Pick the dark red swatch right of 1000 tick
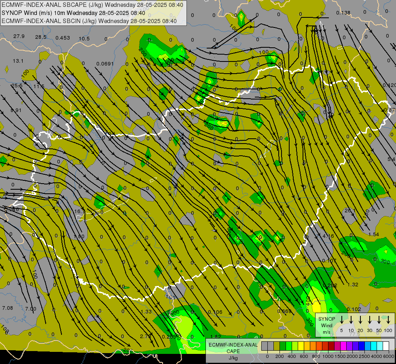396x364 pixels. [x=331, y=346]
